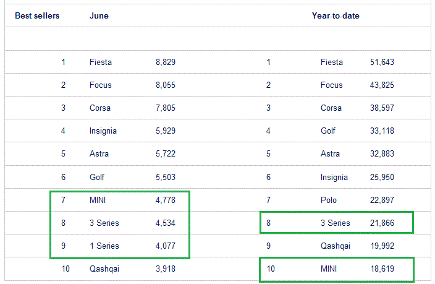The image size is (435, 284).
Task: Select year-to-date Fiesta total 51,643
Action: [382, 62]
